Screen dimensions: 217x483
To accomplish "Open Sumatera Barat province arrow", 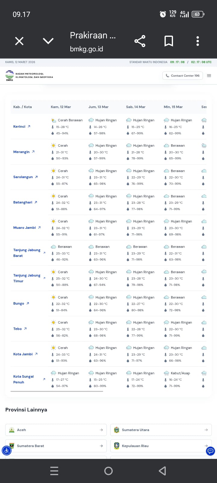I will (101, 446).
